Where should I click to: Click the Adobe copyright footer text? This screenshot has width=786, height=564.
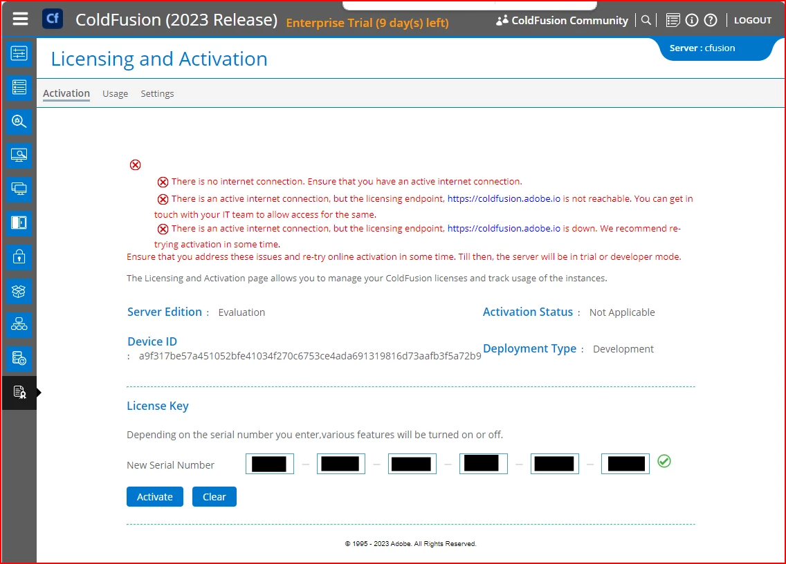(x=410, y=544)
